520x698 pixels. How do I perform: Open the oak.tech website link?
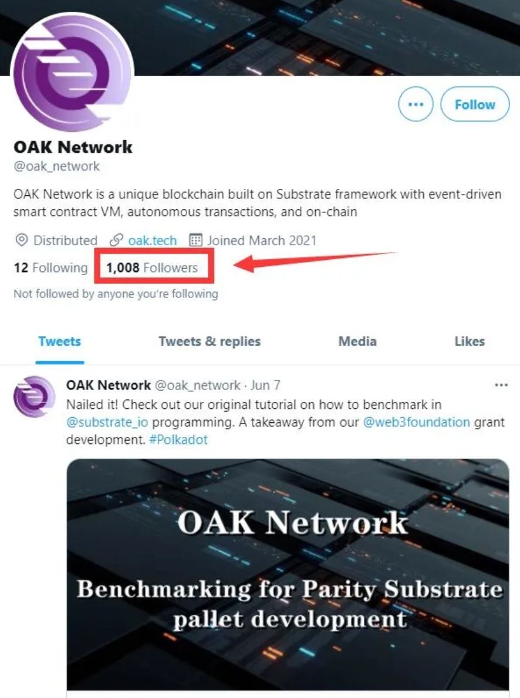[x=152, y=240]
